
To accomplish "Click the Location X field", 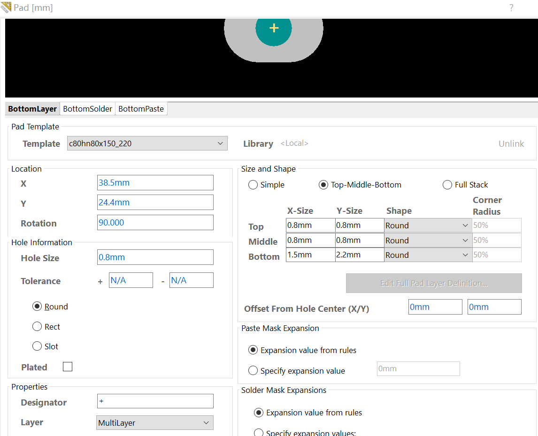I will 155,183.
